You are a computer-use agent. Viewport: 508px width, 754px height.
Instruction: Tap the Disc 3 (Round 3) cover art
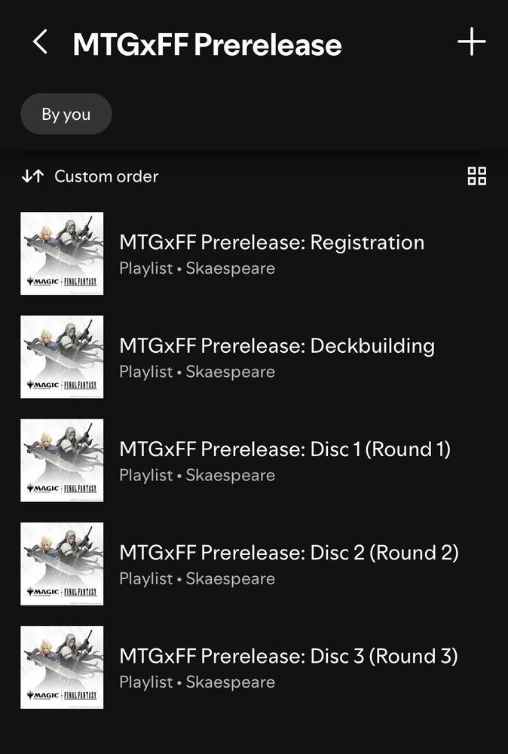[62, 667]
